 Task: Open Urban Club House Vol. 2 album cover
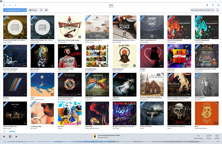[x=15, y=27]
